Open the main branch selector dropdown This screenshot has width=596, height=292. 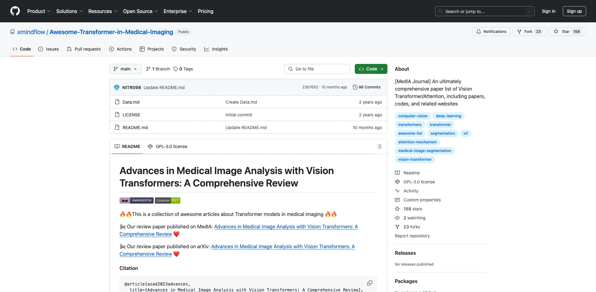tap(125, 69)
